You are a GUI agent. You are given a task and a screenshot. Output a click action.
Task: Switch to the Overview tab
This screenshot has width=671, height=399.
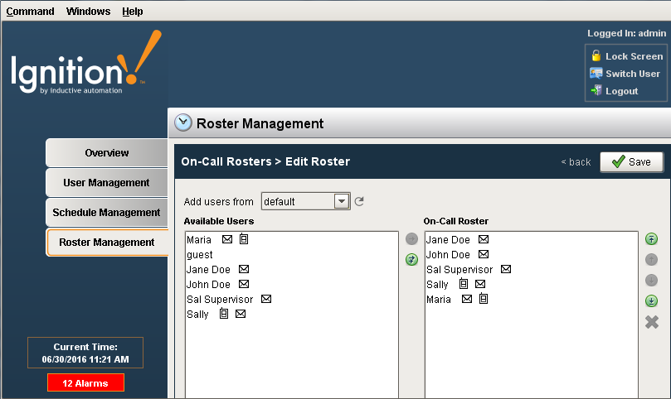tap(106, 152)
